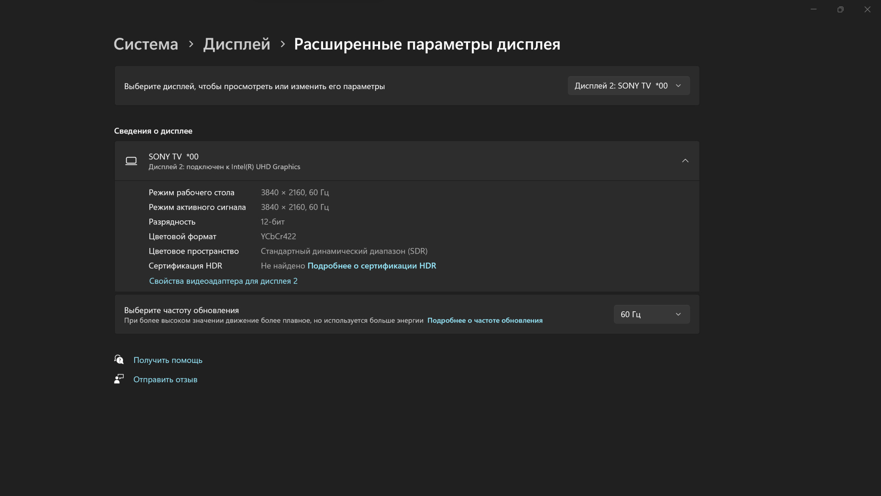Click the Получить помощь link

coord(168,360)
